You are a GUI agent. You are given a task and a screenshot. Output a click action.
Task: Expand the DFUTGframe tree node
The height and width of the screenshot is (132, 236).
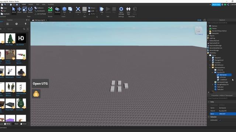pos(210,65)
